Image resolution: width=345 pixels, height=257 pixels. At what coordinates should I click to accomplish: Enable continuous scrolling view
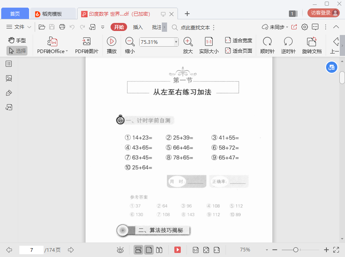pyautogui.click(x=138, y=250)
